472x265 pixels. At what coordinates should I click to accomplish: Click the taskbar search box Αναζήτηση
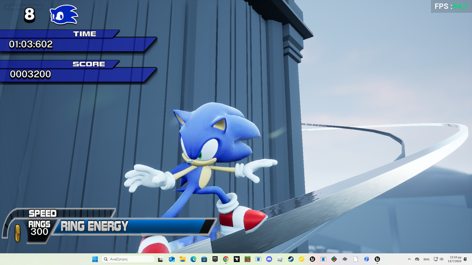tap(128, 259)
